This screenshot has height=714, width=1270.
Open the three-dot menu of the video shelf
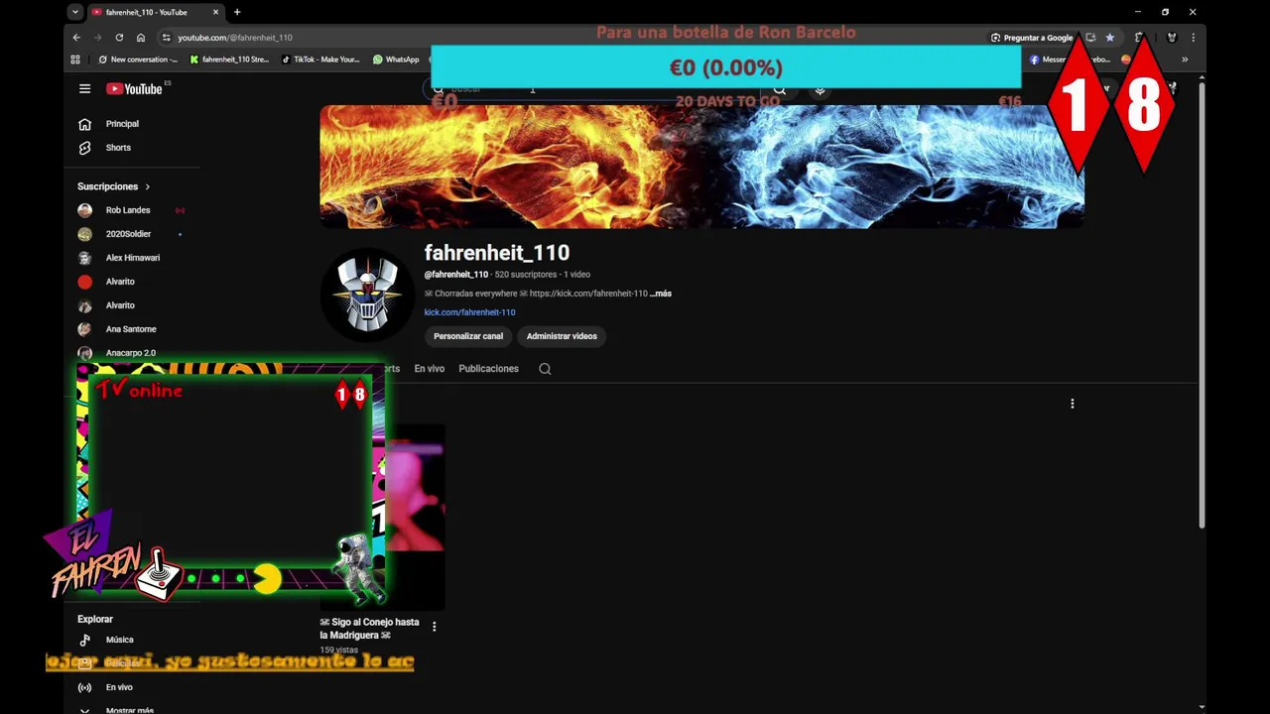tap(1072, 404)
